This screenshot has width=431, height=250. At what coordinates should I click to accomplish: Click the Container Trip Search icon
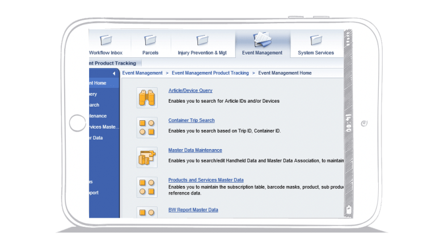tap(147, 128)
